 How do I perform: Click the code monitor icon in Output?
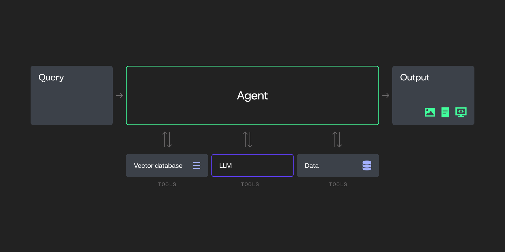pyautogui.click(x=461, y=112)
